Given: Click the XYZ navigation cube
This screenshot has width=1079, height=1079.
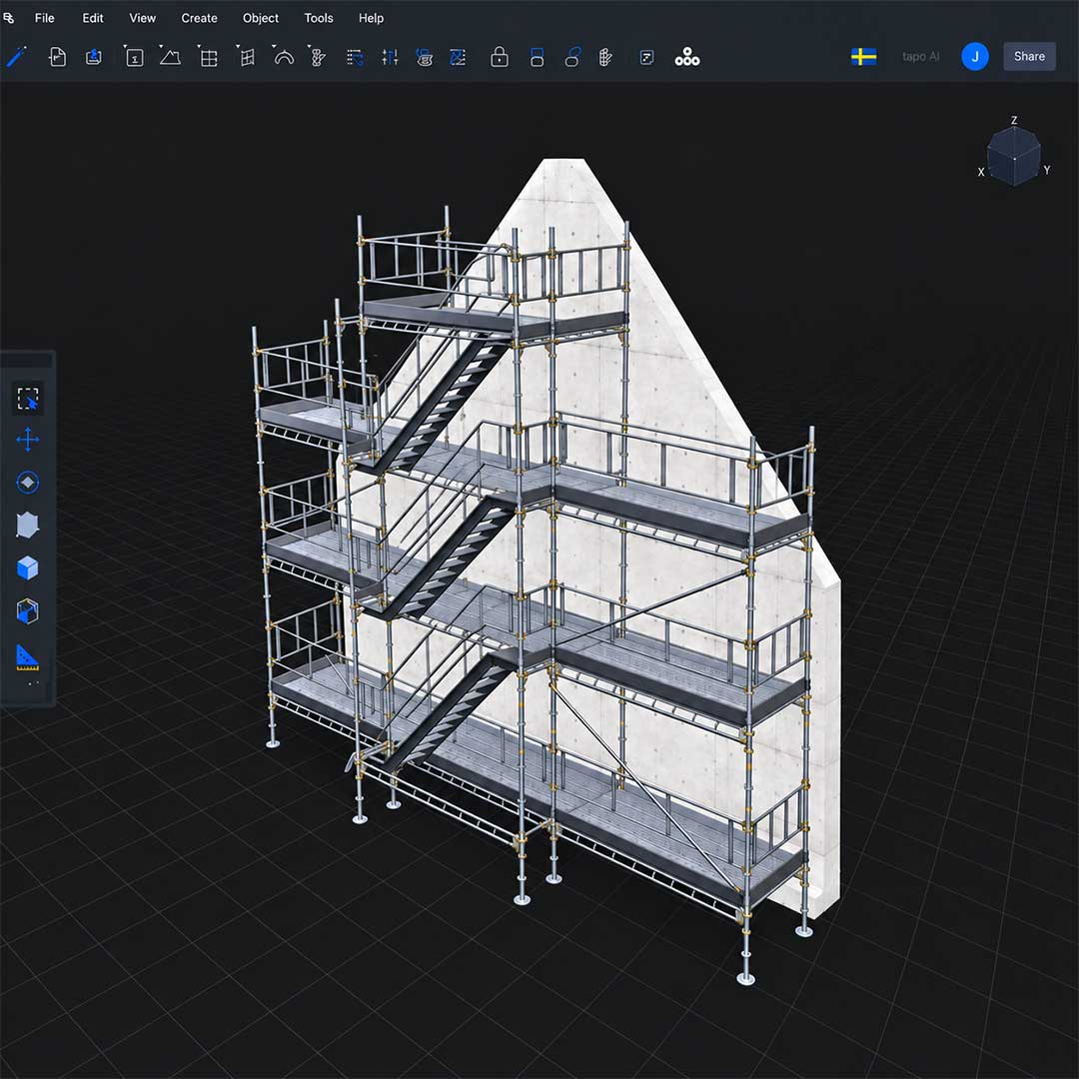Looking at the screenshot, I should [1014, 156].
